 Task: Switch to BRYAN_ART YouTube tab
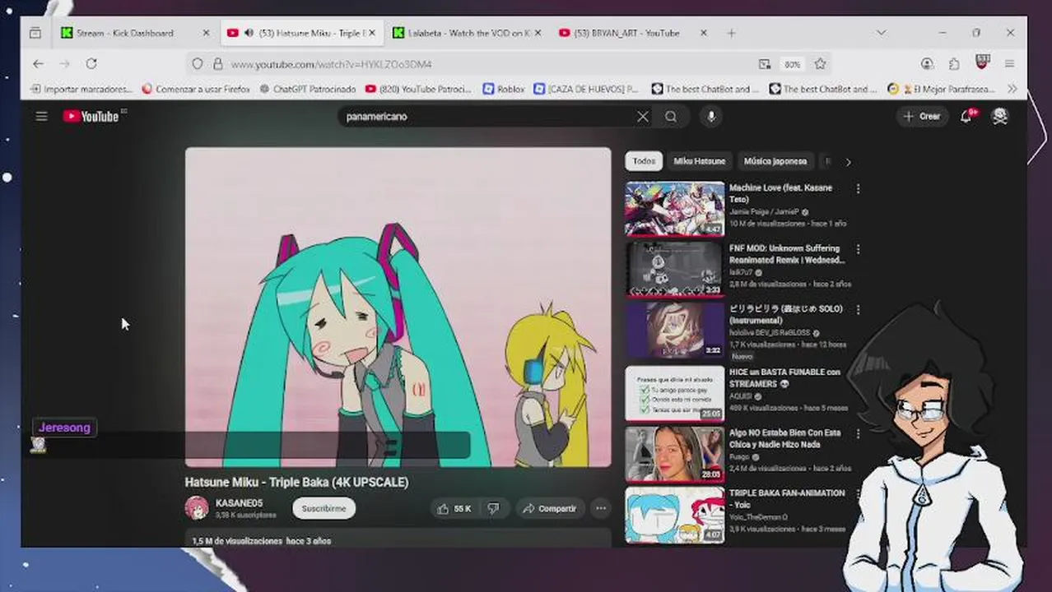pos(632,33)
